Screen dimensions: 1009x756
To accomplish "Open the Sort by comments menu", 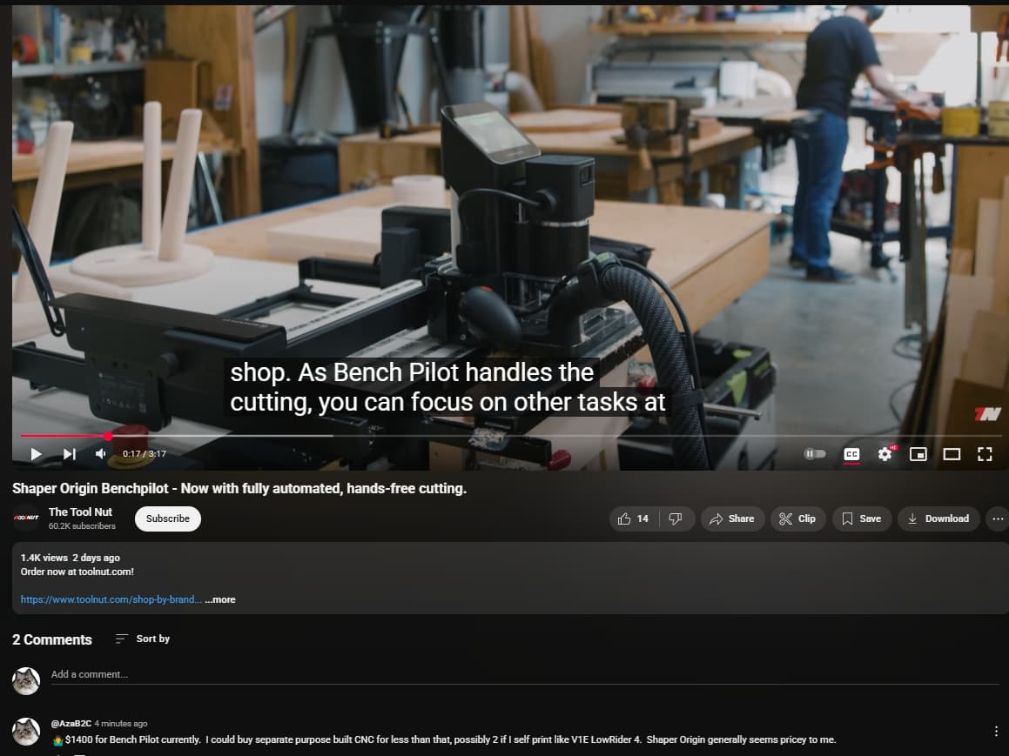I will pyautogui.click(x=142, y=639).
